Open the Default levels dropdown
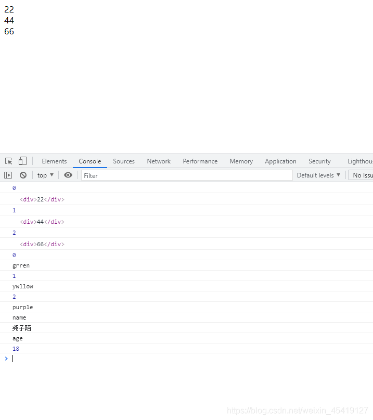The width and height of the screenshot is (373, 420). point(319,175)
